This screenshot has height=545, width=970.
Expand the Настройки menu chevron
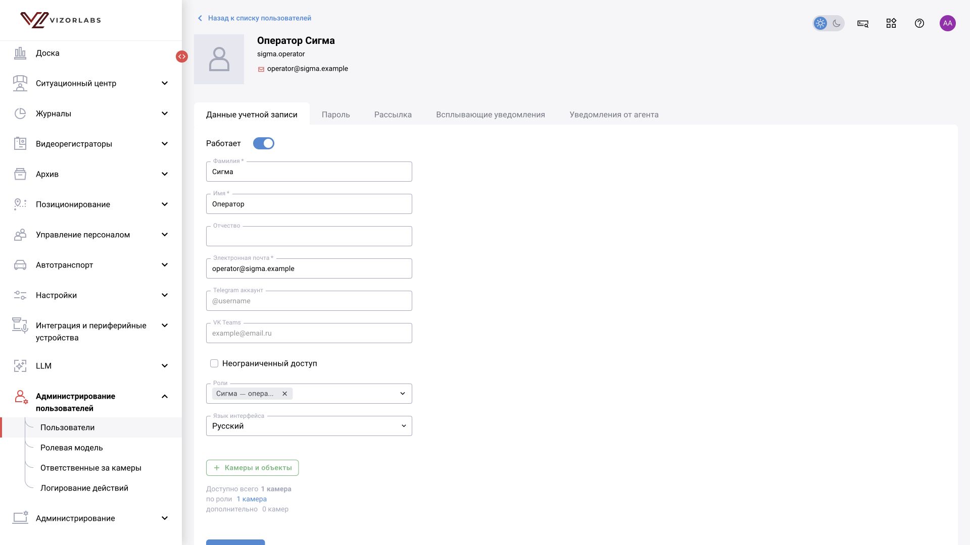pyautogui.click(x=165, y=295)
